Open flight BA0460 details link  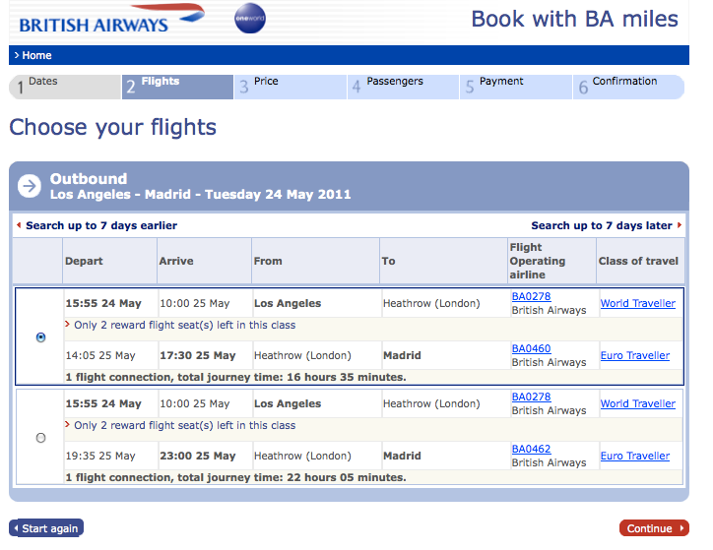pyautogui.click(x=531, y=348)
